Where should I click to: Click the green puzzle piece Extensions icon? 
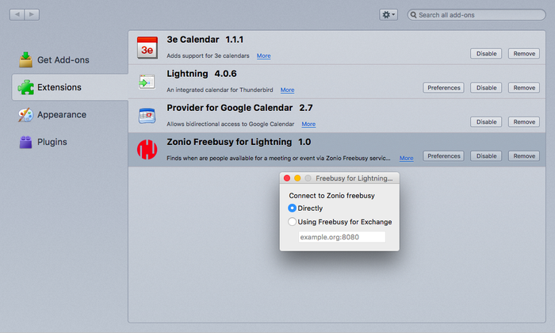point(26,87)
